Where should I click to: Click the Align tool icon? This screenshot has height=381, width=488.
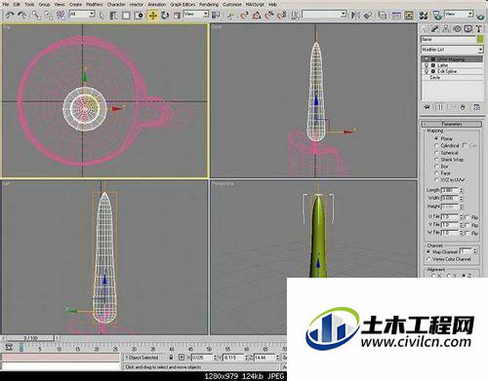(x=368, y=15)
